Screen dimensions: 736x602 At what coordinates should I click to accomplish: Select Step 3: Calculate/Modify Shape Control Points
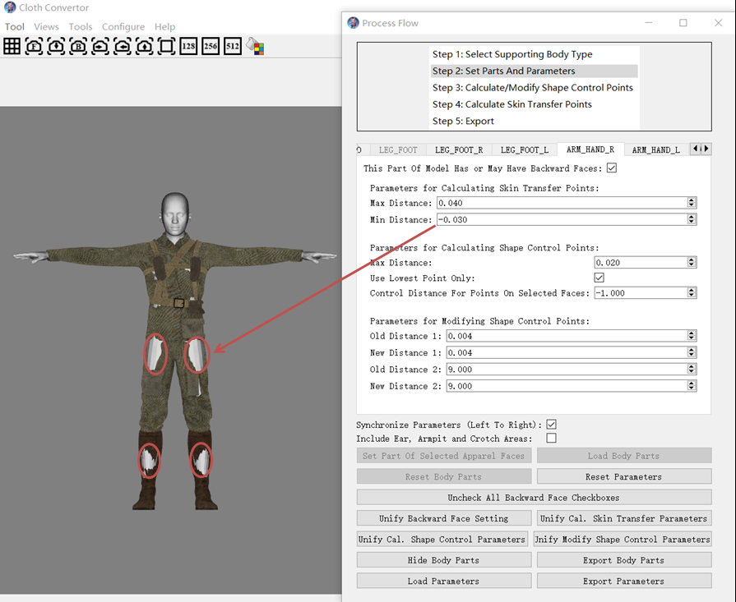[x=532, y=88]
